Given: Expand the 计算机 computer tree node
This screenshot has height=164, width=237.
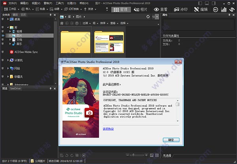Looking at the screenshot, I should pyautogui.click(x=8, y=60).
